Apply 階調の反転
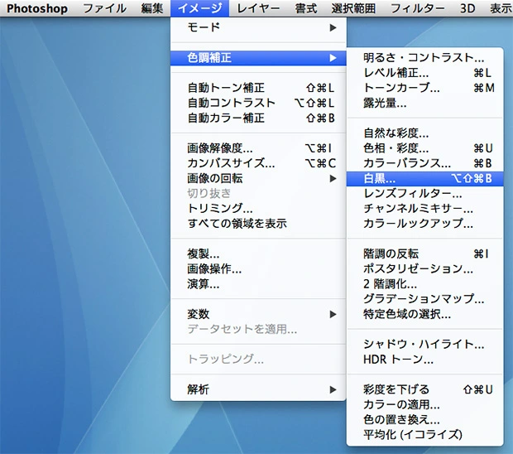The image size is (513, 454). pos(424,254)
